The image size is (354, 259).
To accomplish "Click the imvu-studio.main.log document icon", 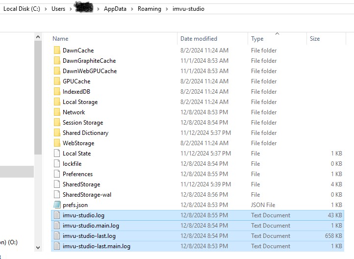I will 57,226.
